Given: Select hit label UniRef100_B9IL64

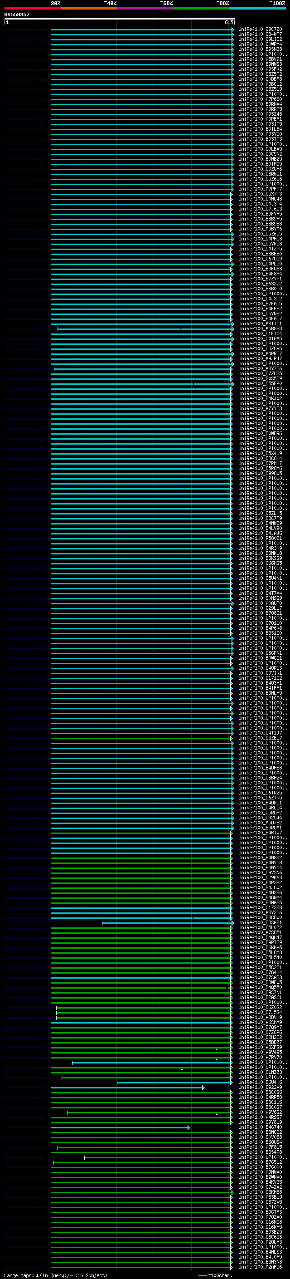Looking at the screenshot, I should click(x=260, y=129).
